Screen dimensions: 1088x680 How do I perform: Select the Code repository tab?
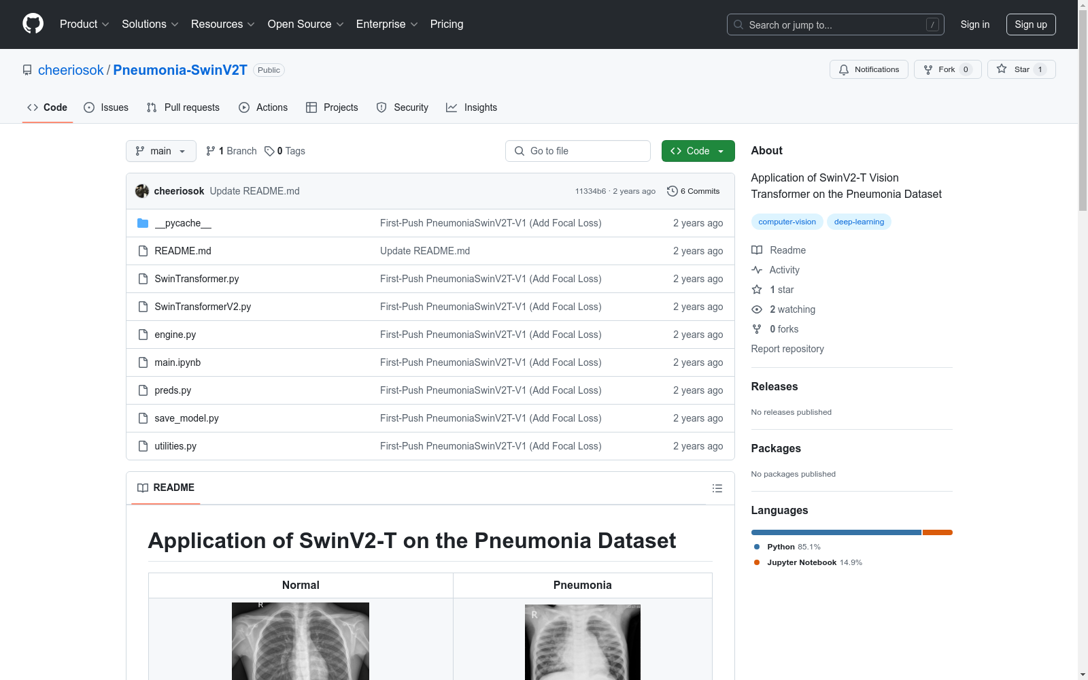coord(48,107)
